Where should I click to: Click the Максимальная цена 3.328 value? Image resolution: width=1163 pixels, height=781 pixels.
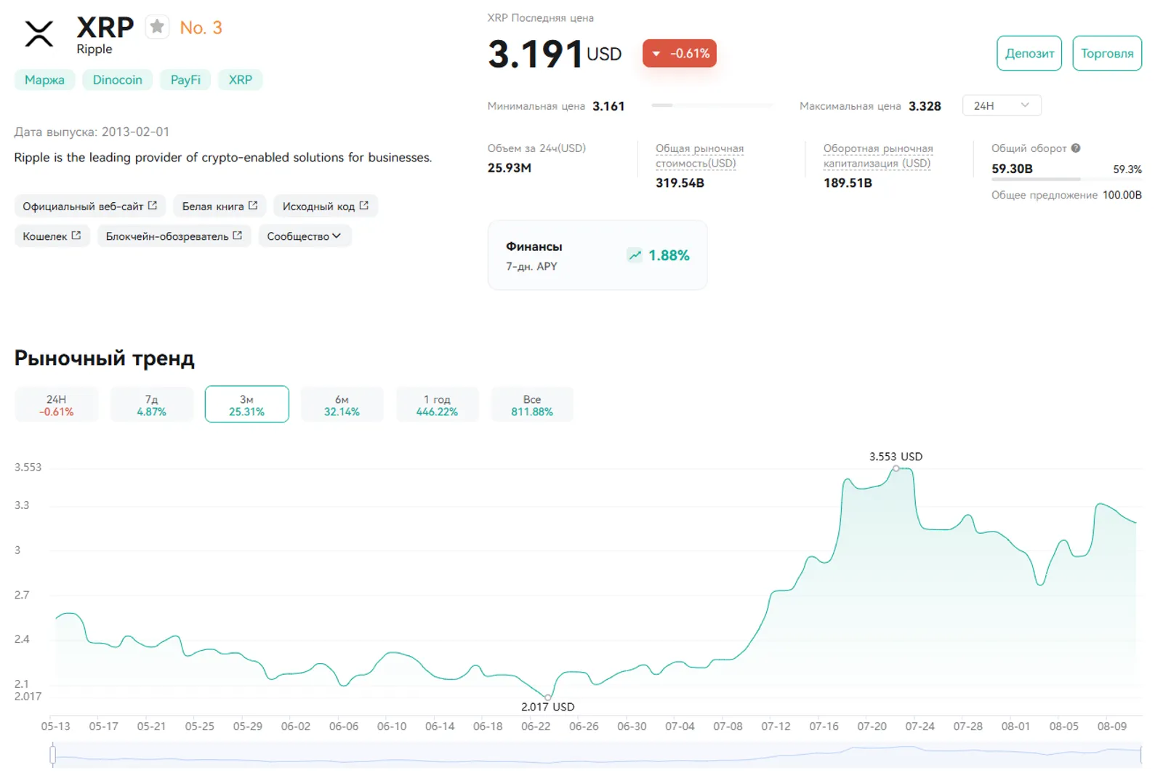[x=925, y=106]
